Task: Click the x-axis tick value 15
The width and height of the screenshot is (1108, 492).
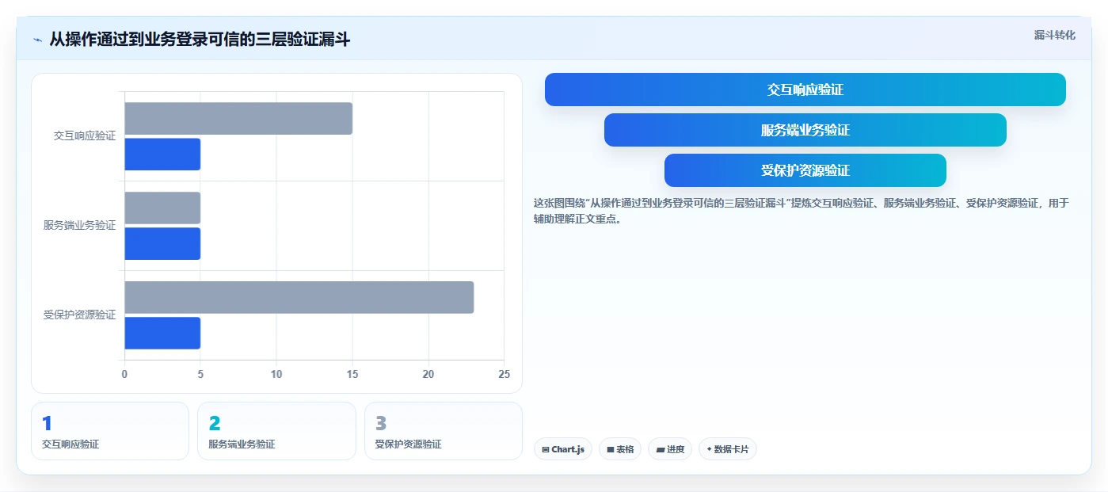Action: 352,375
